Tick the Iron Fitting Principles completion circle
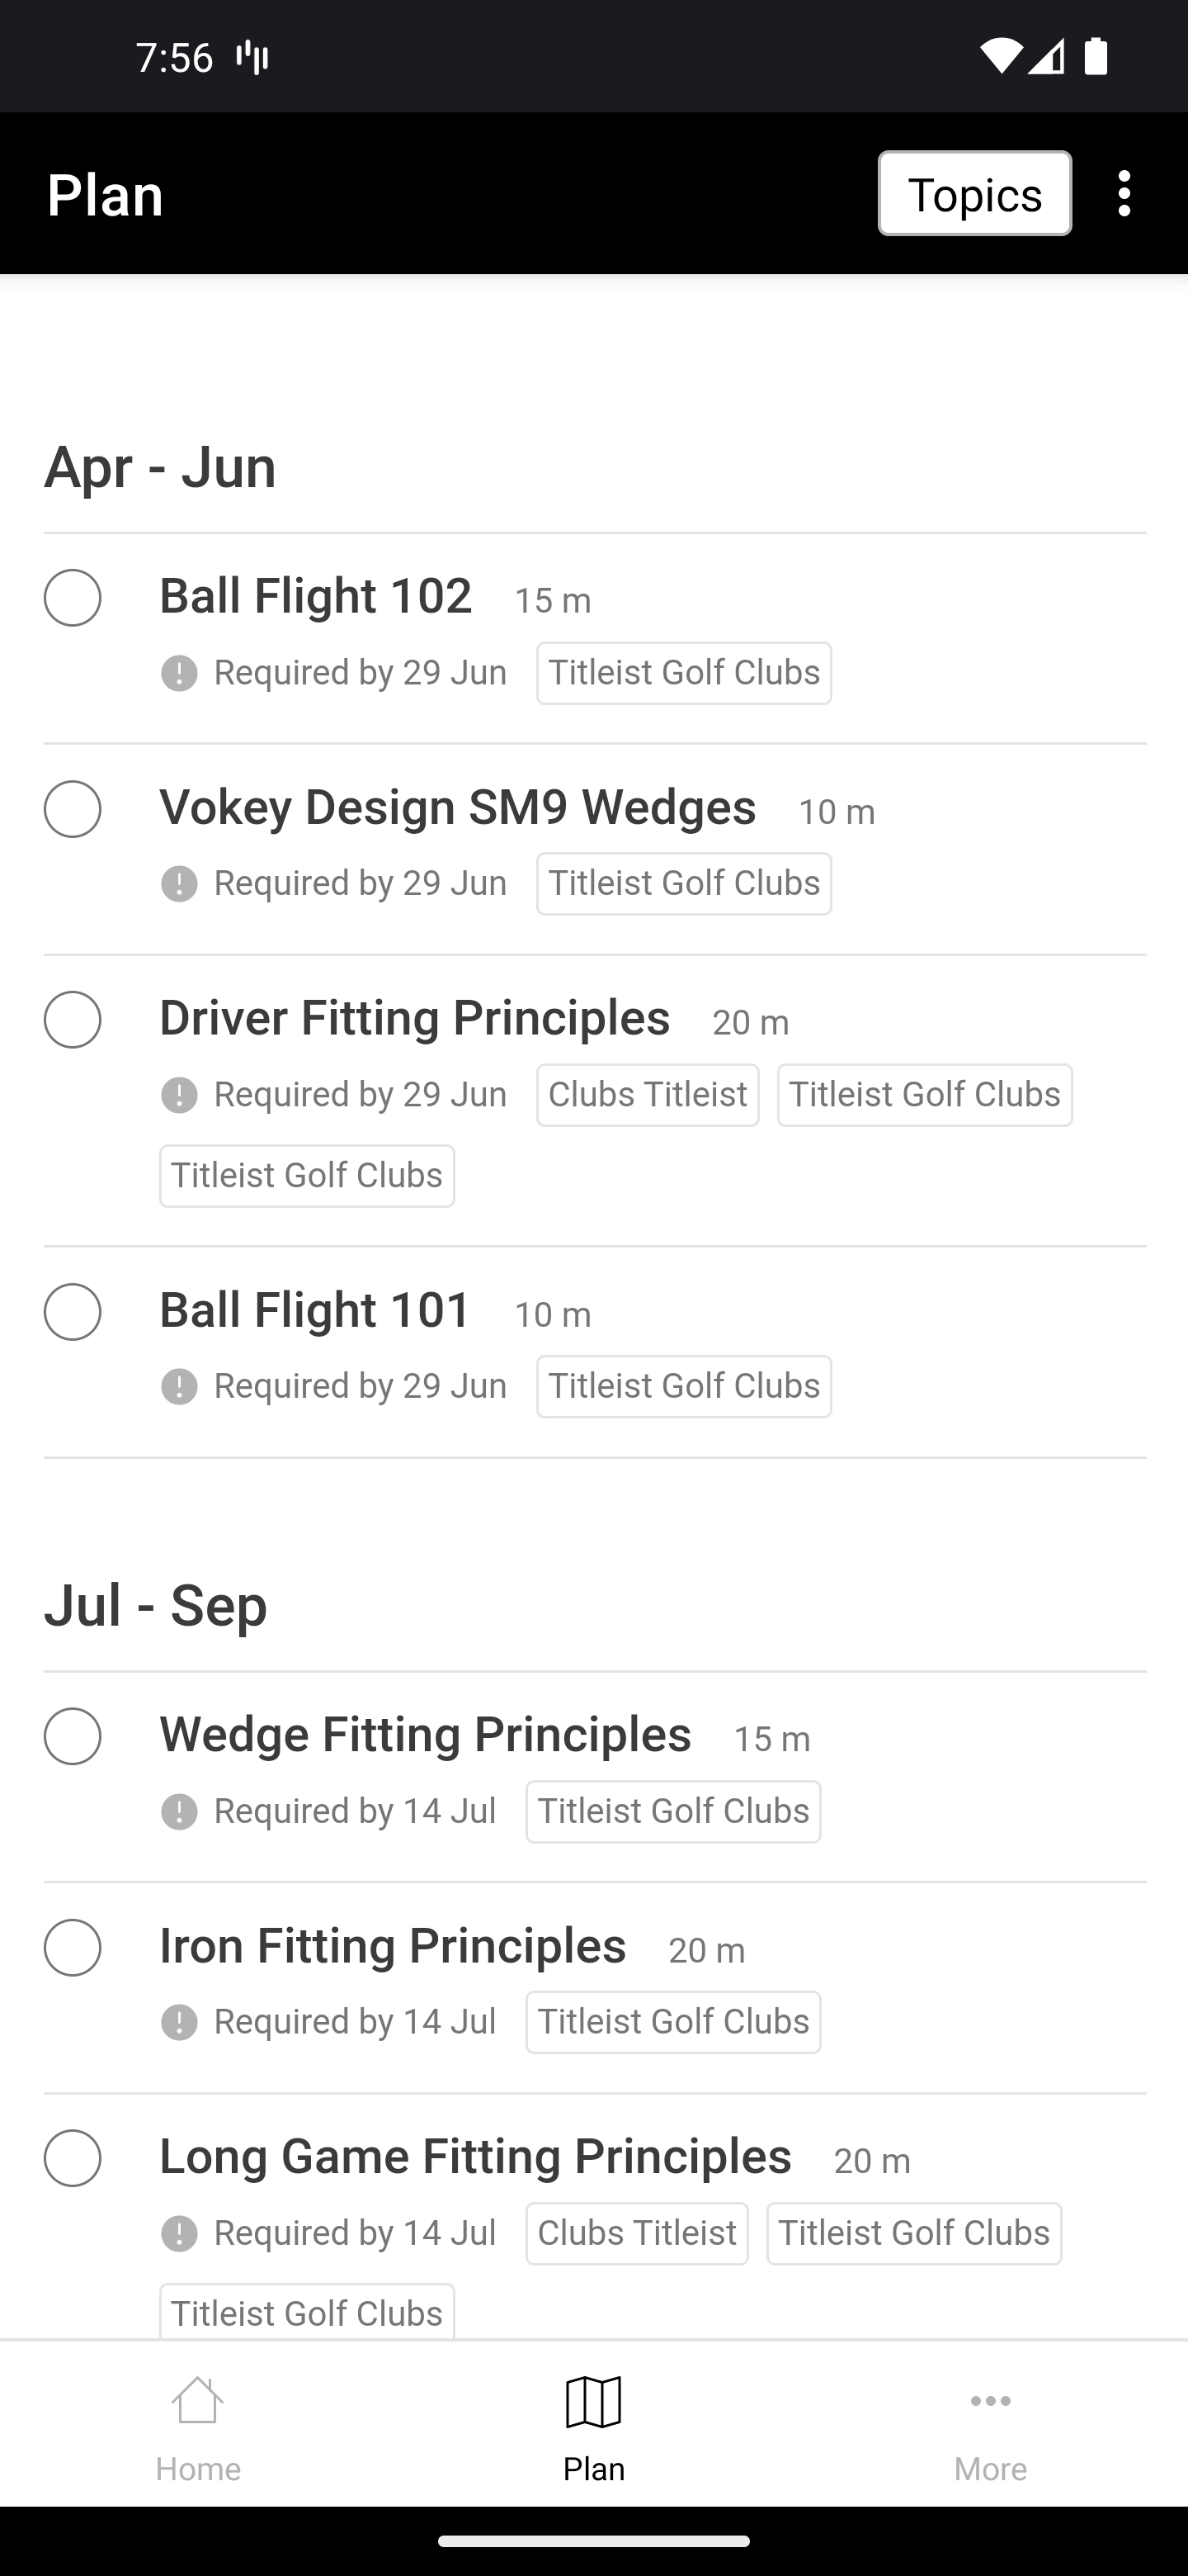This screenshot has width=1188, height=2576. [x=72, y=1948]
